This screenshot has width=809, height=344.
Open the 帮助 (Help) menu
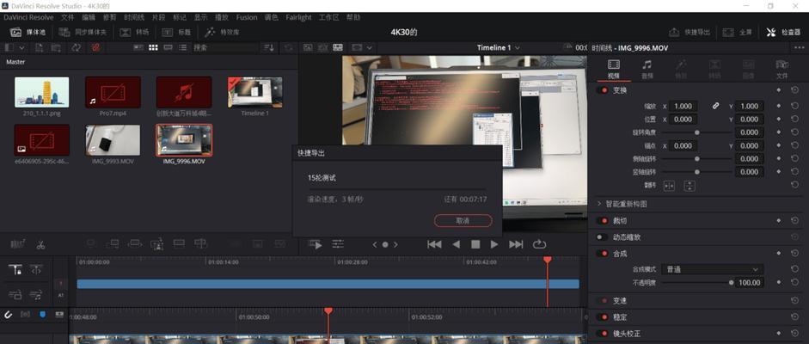point(353,17)
